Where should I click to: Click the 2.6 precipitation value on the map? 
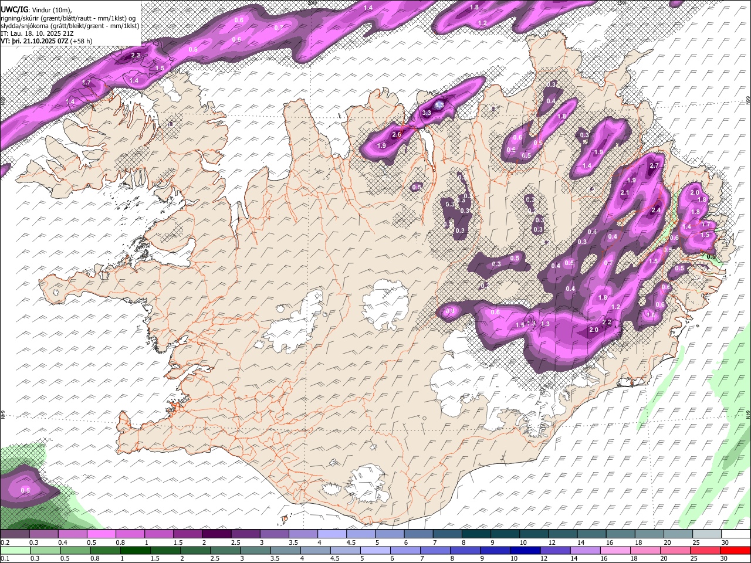click(396, 135)
